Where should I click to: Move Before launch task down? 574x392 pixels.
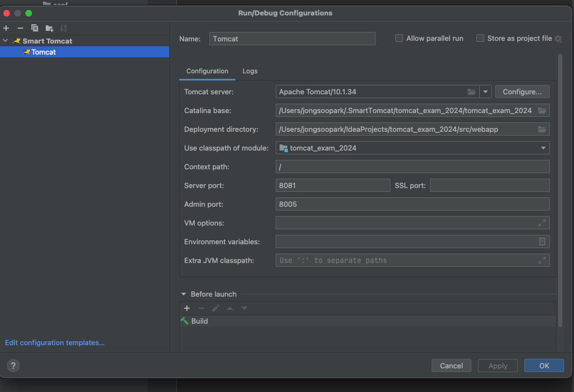tap(244, 308)
